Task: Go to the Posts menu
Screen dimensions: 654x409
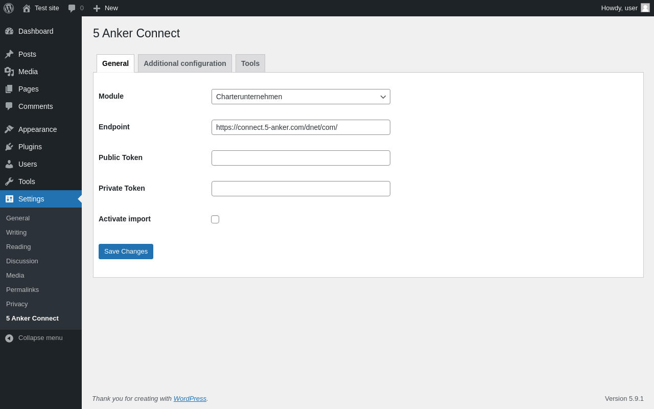Action: [x=41, y=54]
